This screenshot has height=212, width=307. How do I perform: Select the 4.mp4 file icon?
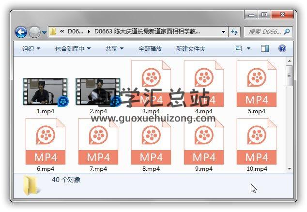click(204, 84)
